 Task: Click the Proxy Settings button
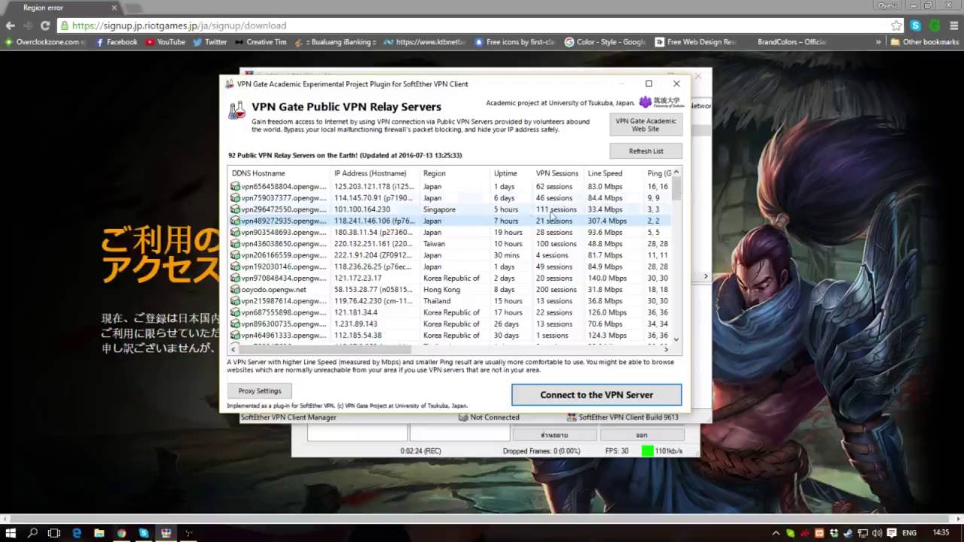pyautogui.click(x=259, y=391)
